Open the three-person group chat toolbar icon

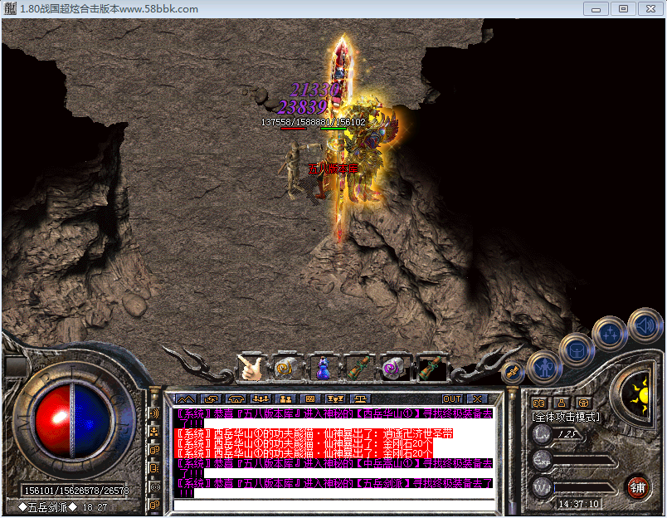[x=260, y=398]
